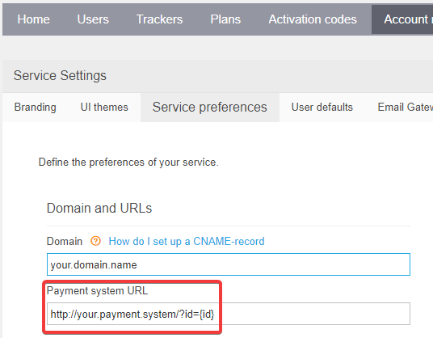The width and height of the screenshot is (433, 338).
Task: Go to the Users section
Action: 93,19
